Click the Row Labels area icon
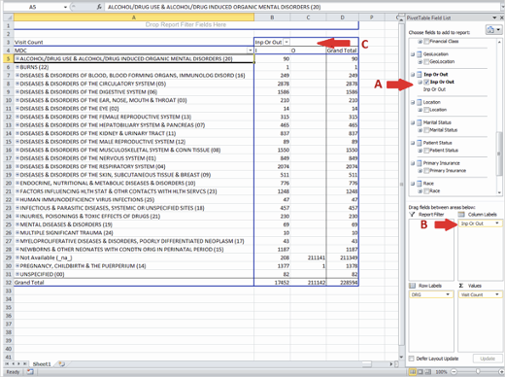The height and width of the screenshot is (377, 505). tap(412, 286)
